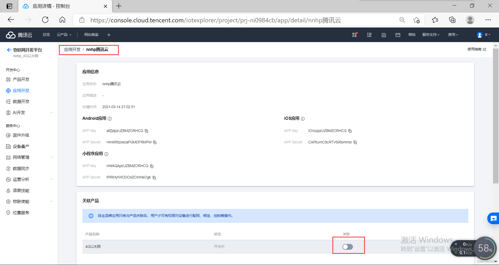The width and height of the screenshot is (499, 265).
Task: Enable association for 4G以太网 product
Action: 348,247
